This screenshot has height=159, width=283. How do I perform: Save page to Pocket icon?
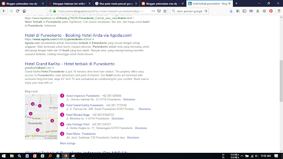[159, 11]
